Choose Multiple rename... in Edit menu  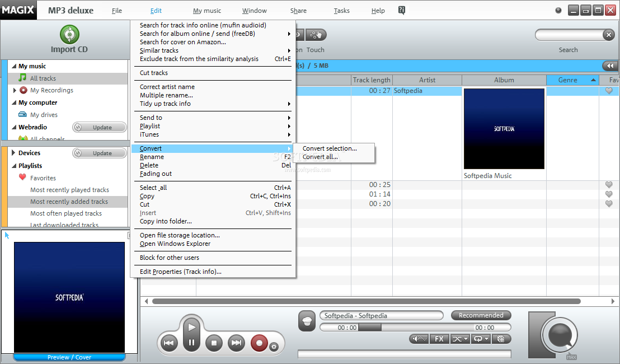coord(166,95)
